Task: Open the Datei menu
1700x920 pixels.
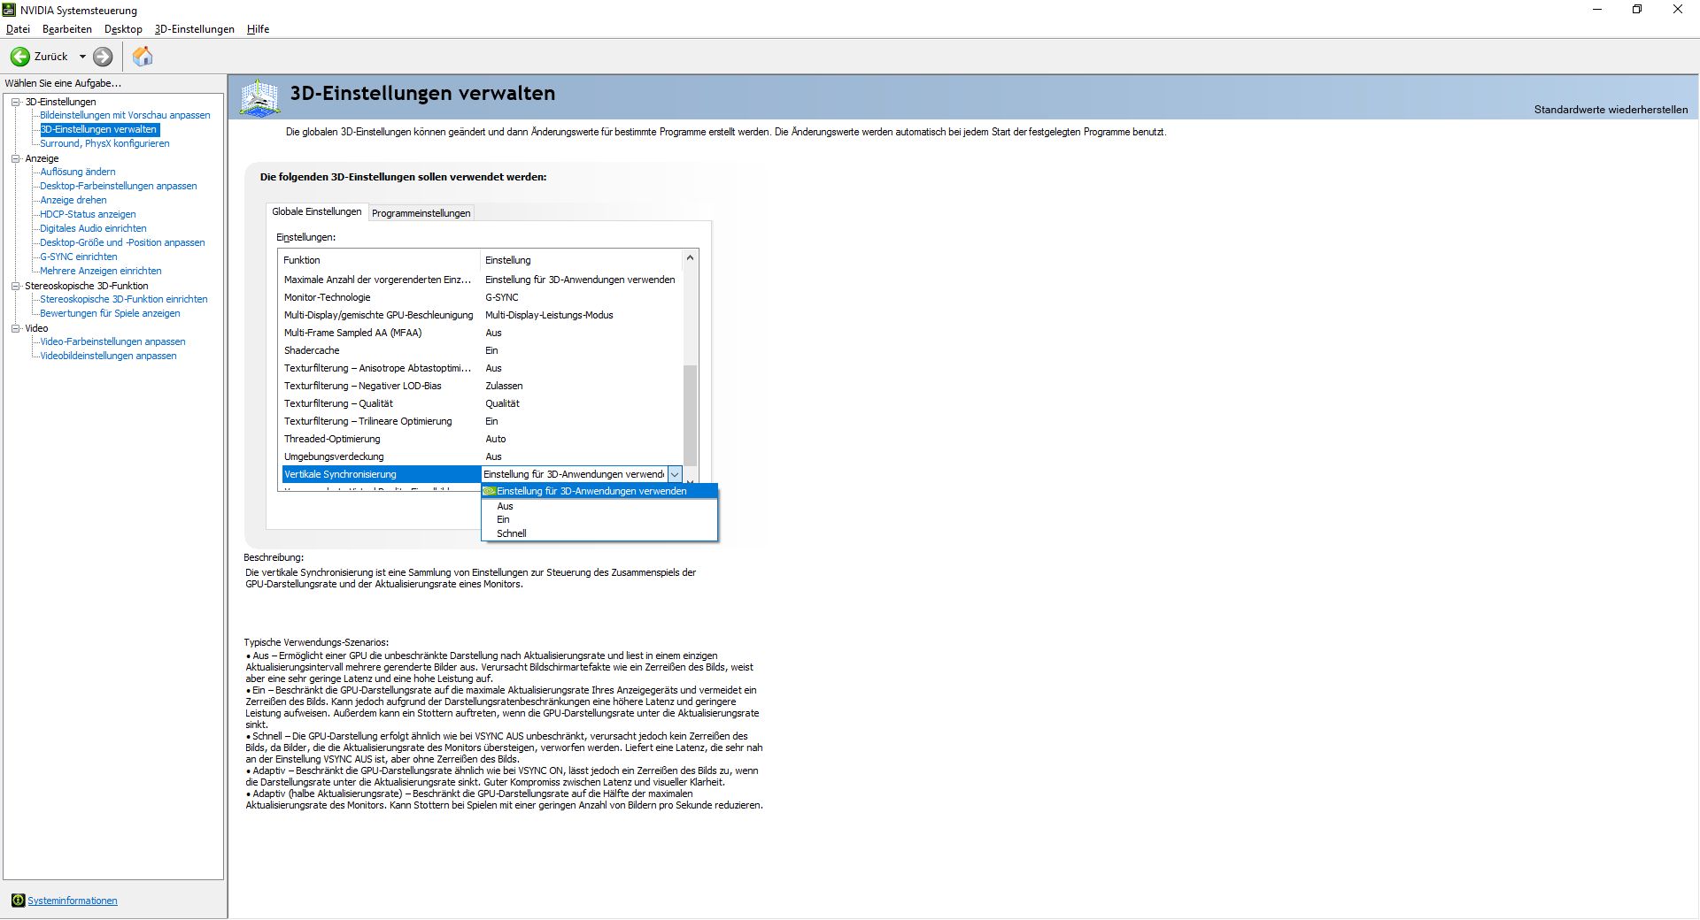Action: [18, 29]
